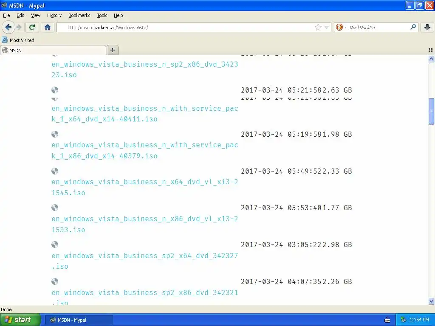Viewport: 435px width, 326px height.
Task: Click the 2017-03-24 05:19:58 timestamp
Action: click(x=281, y=134)
